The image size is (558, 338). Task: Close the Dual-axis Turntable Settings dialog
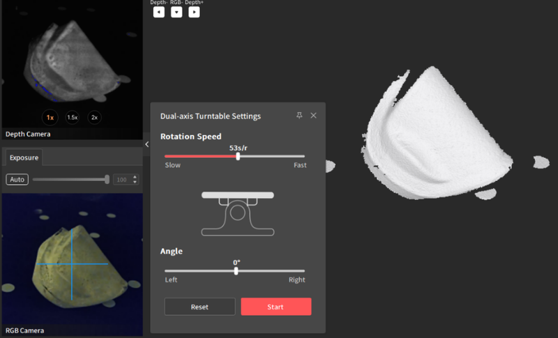(313, 116)
